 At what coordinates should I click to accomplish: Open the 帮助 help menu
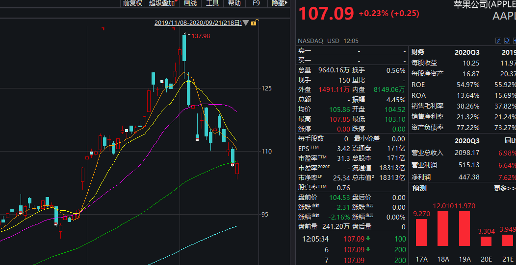coord(234,3)
